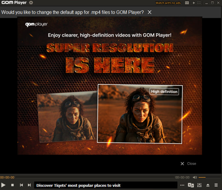The width and height of the screenshot is (222, 190).
Task: Click the playback seek bar
Action: pyautogui.click(x=95, y=177)
